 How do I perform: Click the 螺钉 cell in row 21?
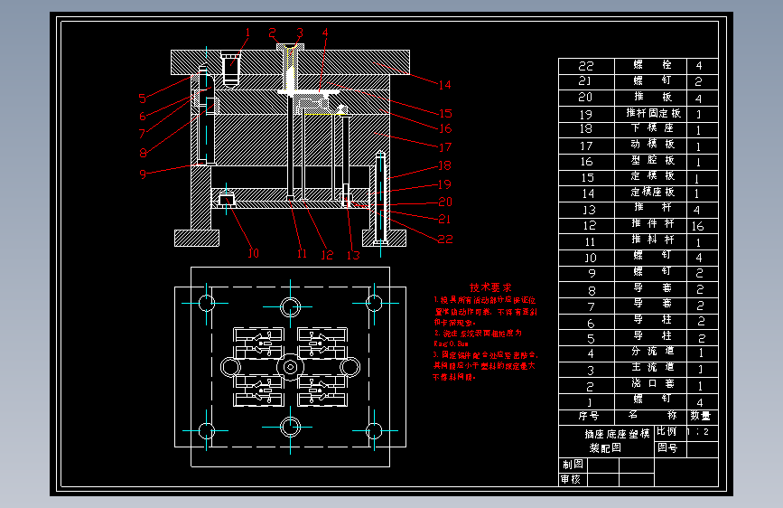coord(650,81)
